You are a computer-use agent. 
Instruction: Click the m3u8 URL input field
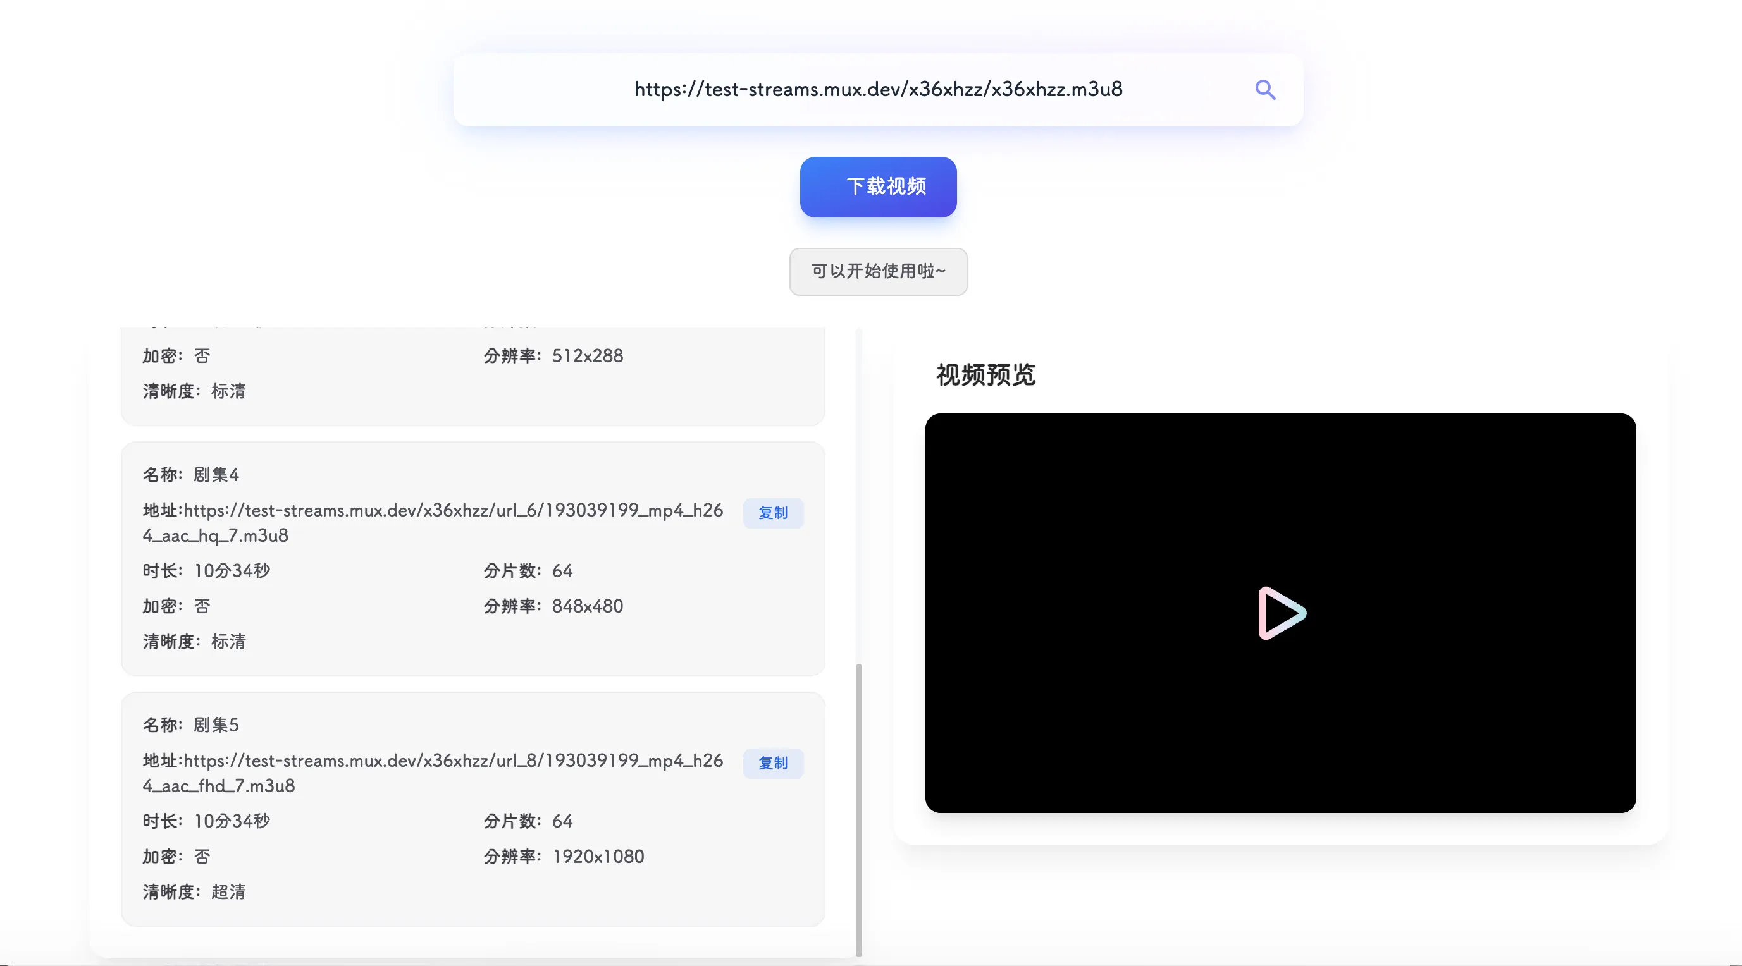coord(878,89)
